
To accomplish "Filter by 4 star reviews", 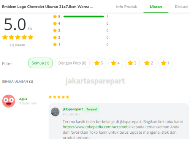I will pos(116,63).
